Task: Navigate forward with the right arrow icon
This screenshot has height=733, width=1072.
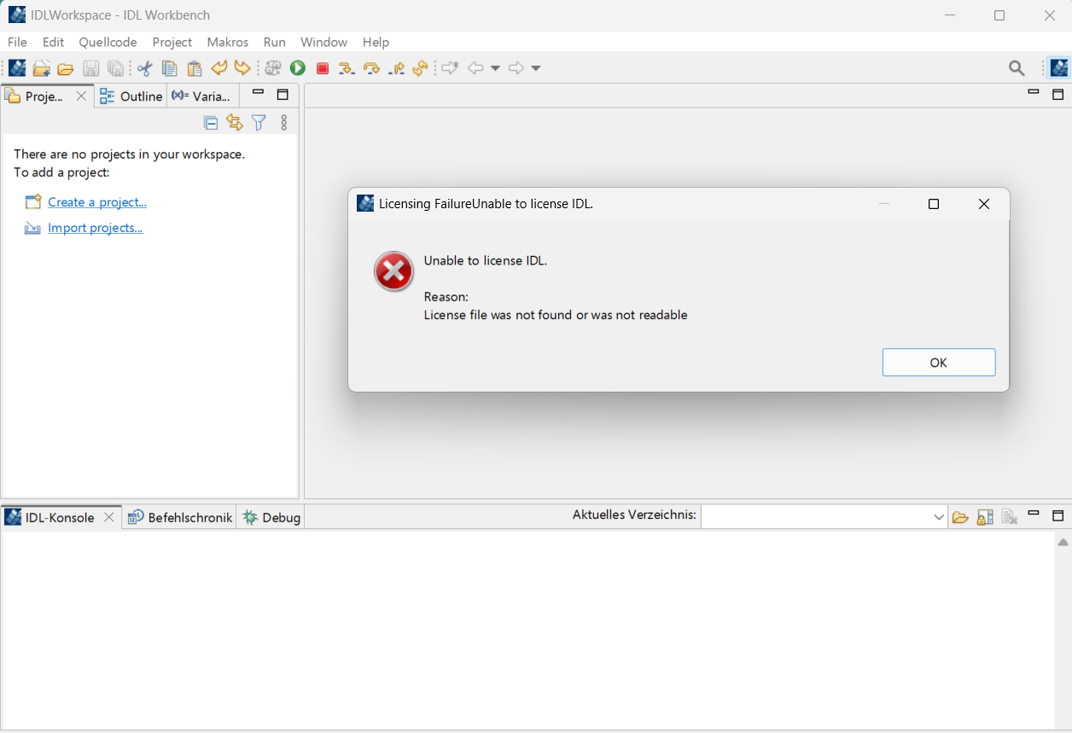Action: coord(516,68)
